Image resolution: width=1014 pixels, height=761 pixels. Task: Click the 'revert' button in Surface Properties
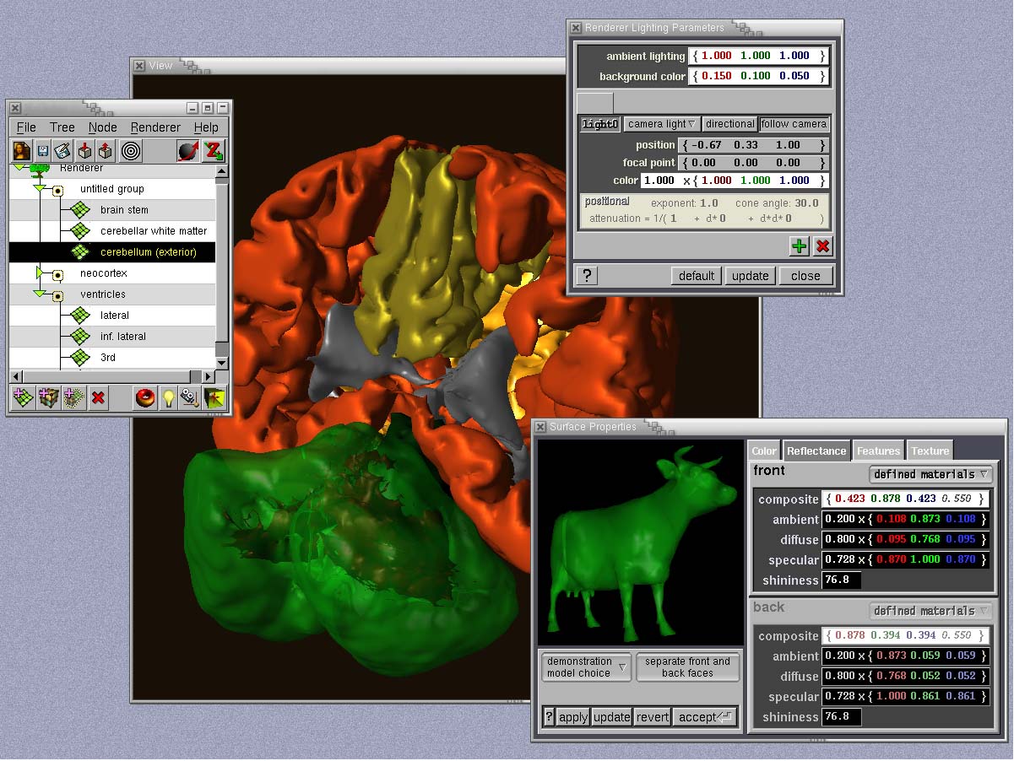653,717
